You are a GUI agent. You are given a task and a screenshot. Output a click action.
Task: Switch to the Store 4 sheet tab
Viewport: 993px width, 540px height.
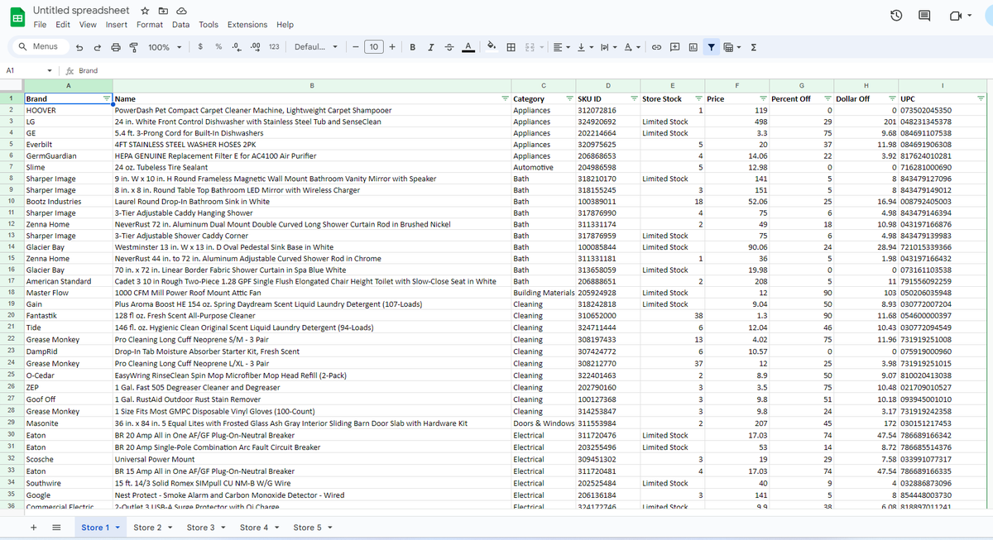click(259, 528)
